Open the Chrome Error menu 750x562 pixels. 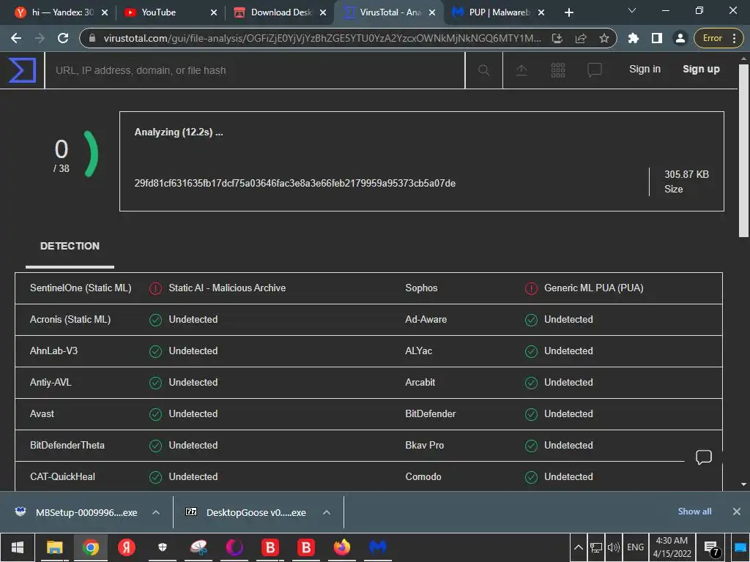point(719,38)
